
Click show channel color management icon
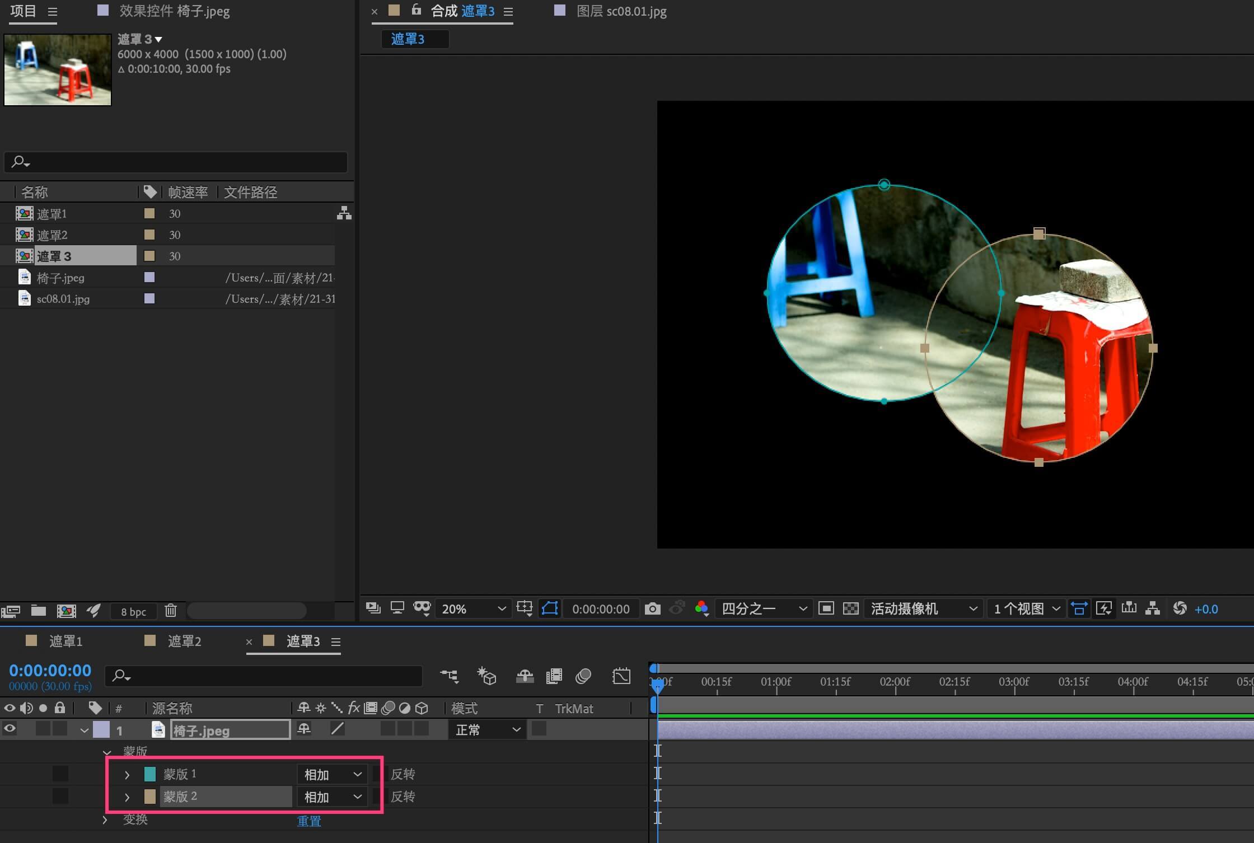(x=701, y=608)
